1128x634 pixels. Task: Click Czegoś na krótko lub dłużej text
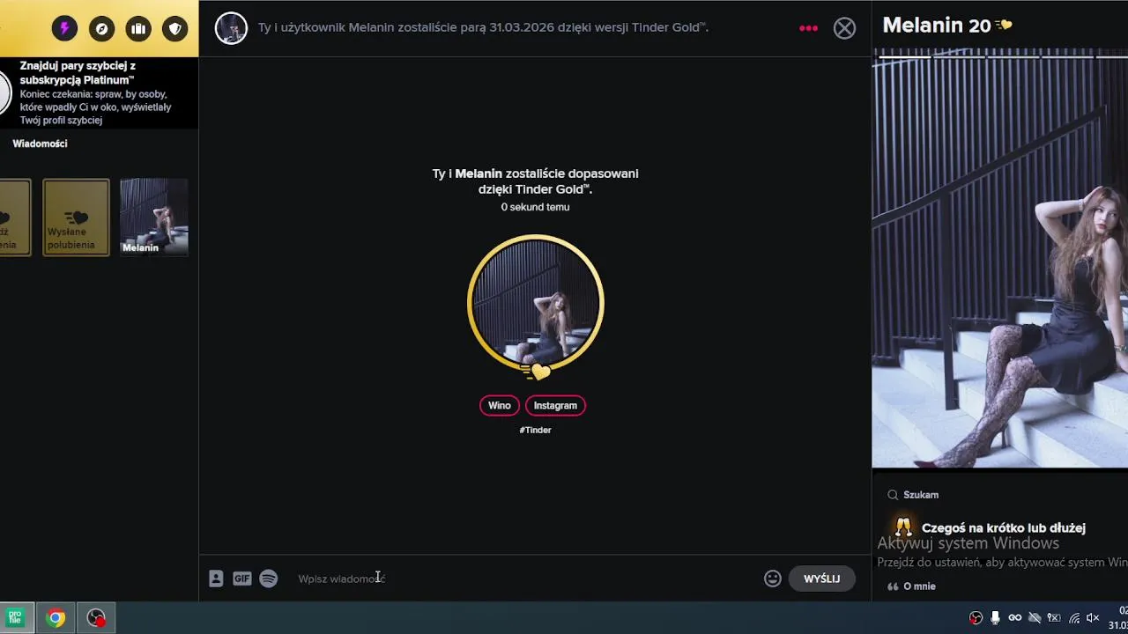tap(1004, 528)
